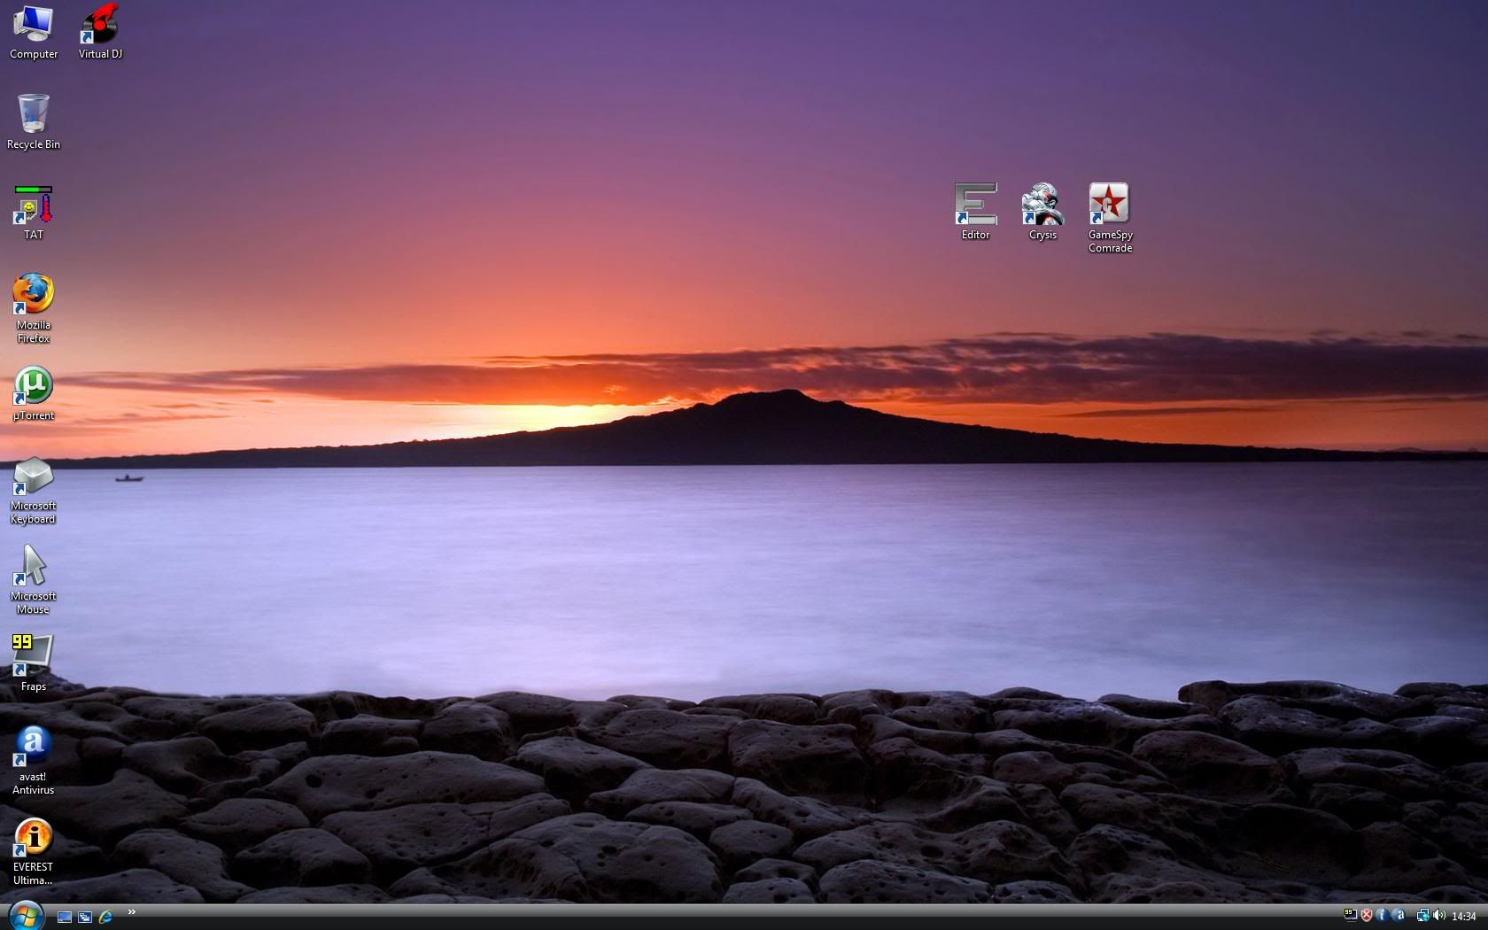Select the GameSpy Comrade shortcut
This screenshot has height=930, width=1488.
pyautogui.click(x=1110, y=218)
